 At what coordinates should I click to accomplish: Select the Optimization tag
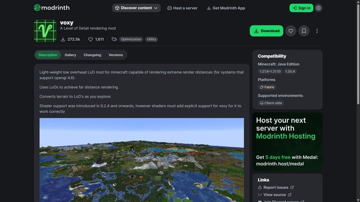131,39
